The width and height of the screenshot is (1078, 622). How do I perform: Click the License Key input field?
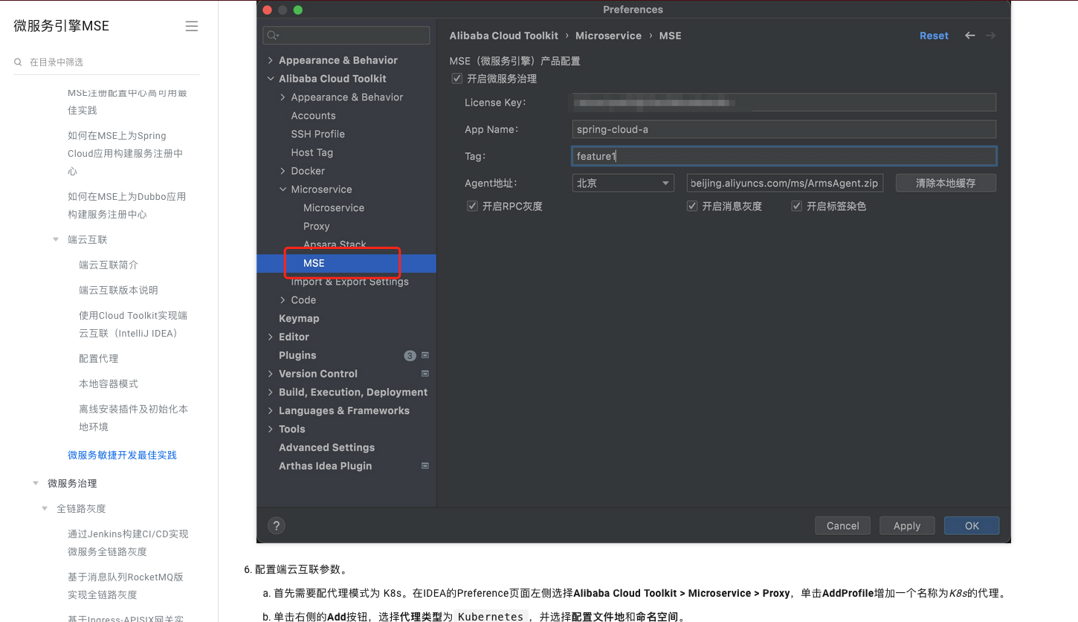[784, 103]
